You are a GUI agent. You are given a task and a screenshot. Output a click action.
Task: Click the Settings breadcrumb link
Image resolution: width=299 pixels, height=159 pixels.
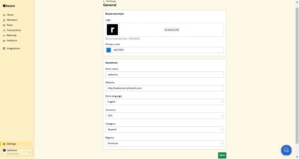(x=111, y=1)
